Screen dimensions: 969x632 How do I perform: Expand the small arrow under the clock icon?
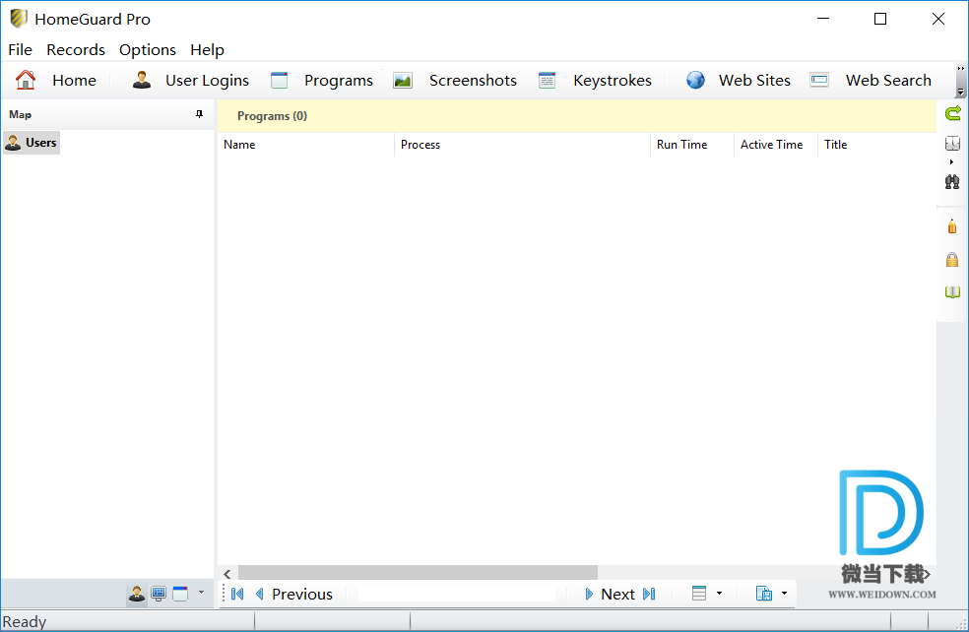coord(951,161)
